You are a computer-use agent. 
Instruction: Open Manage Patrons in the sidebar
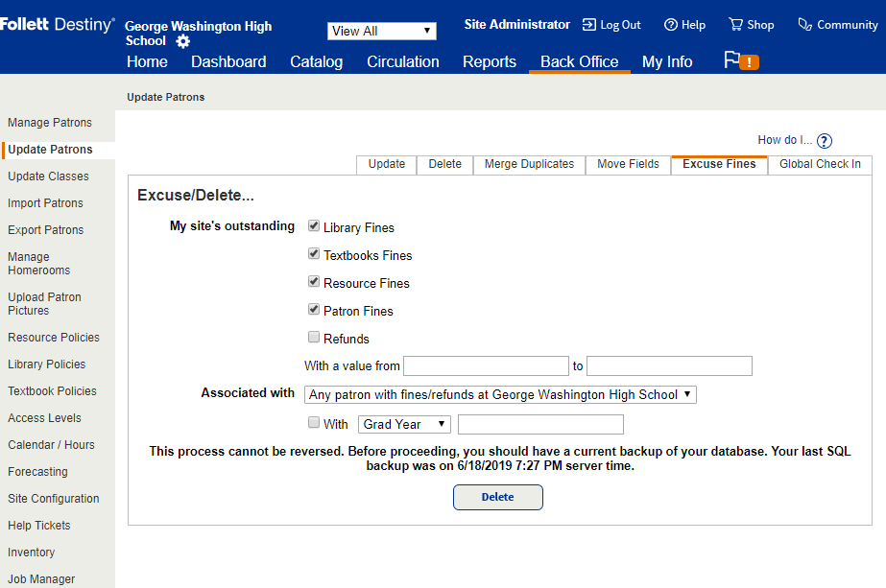point(50,123)
